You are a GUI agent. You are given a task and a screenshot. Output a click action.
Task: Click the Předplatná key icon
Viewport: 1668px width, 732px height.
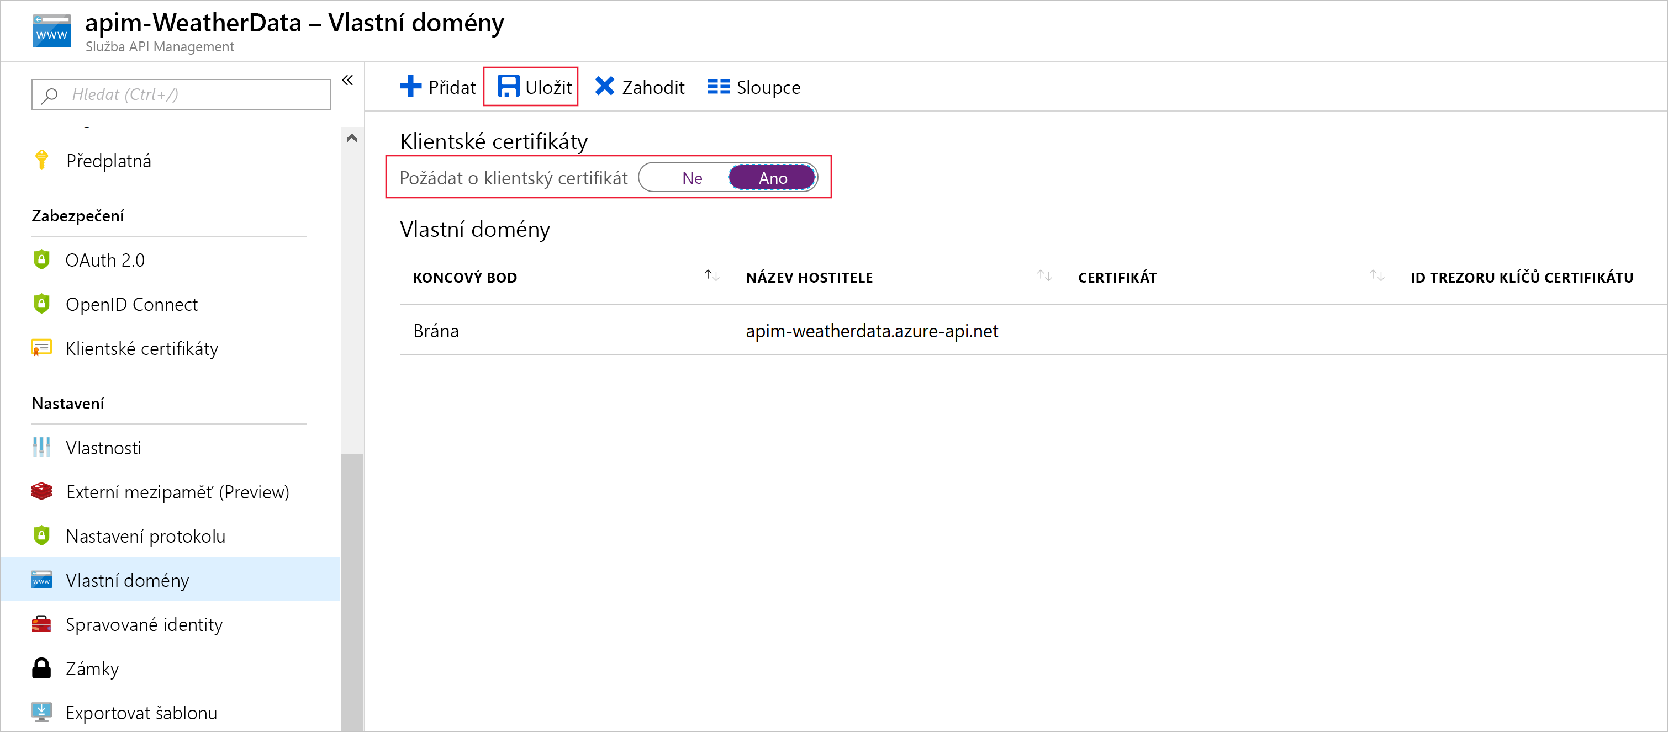click(x=41, y=160)
